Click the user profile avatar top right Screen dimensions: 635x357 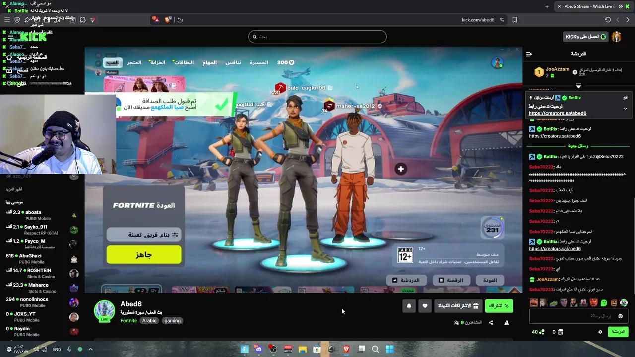[x=617, y=37]
